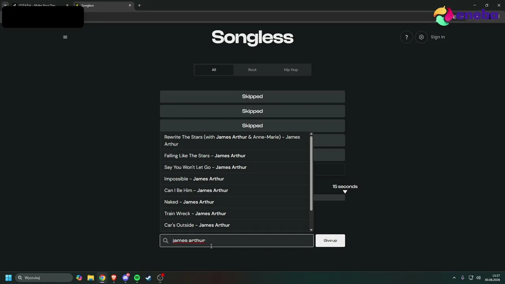Choose Train Wreck suggestion
The height and width of the screenshot is (284, 505).
tap(235, 213)
